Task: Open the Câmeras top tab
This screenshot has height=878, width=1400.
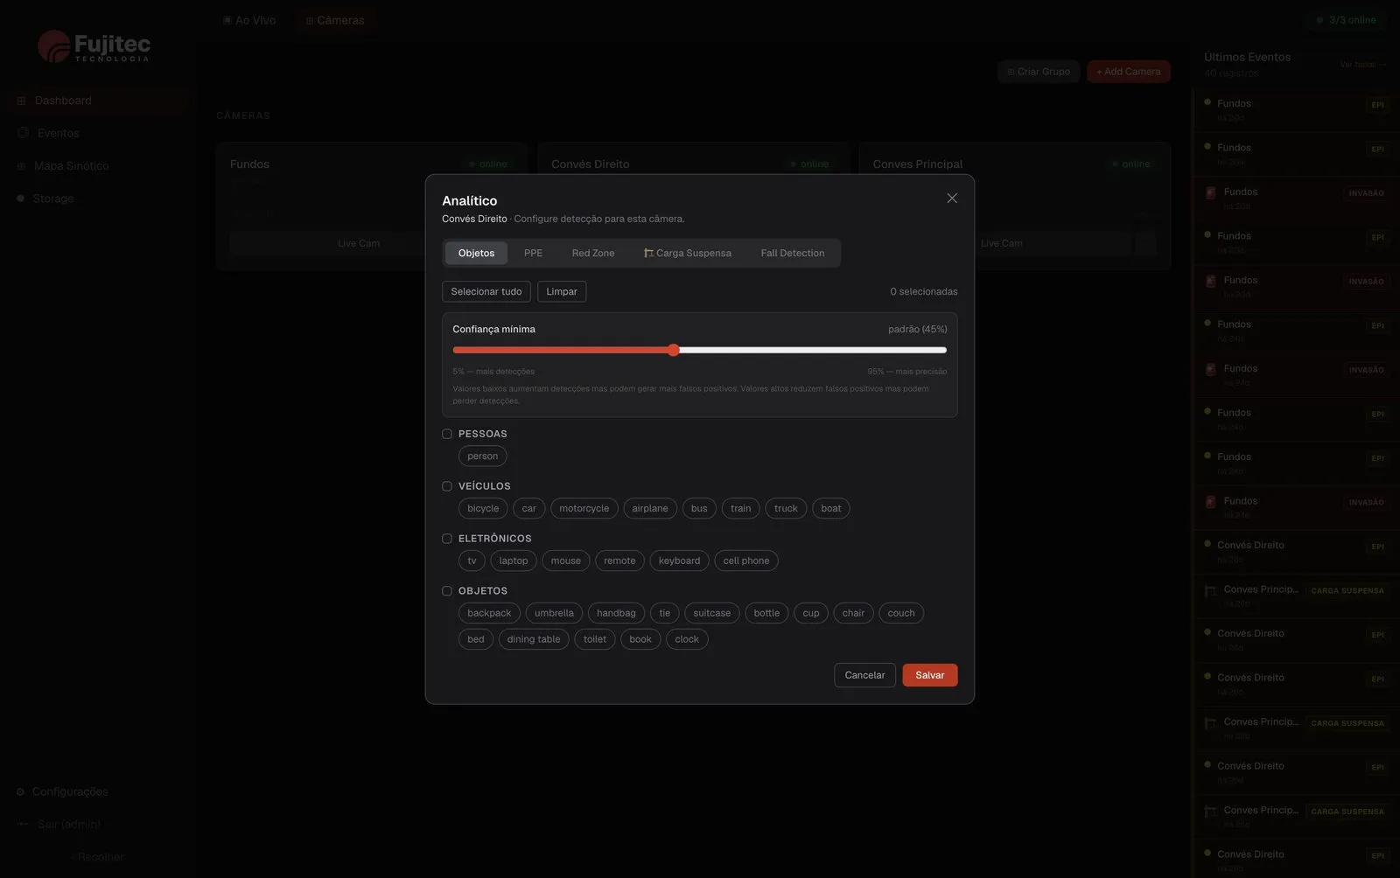Action: click(335, 20)
